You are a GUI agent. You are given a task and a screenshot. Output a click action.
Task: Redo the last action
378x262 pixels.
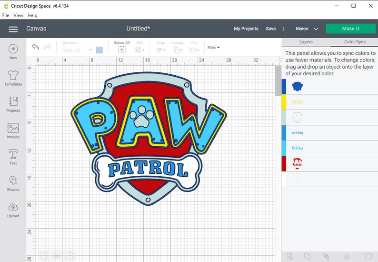click(x=48, y=47)
